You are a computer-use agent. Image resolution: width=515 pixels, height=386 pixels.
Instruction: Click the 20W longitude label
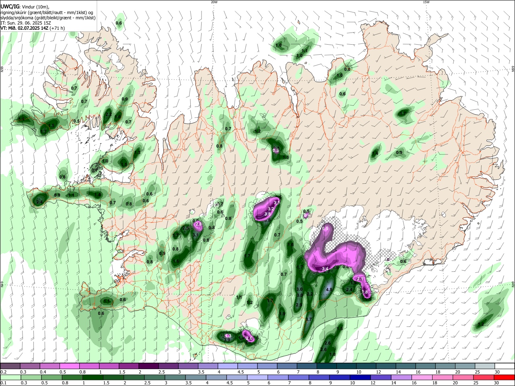(x=214, y=2)
